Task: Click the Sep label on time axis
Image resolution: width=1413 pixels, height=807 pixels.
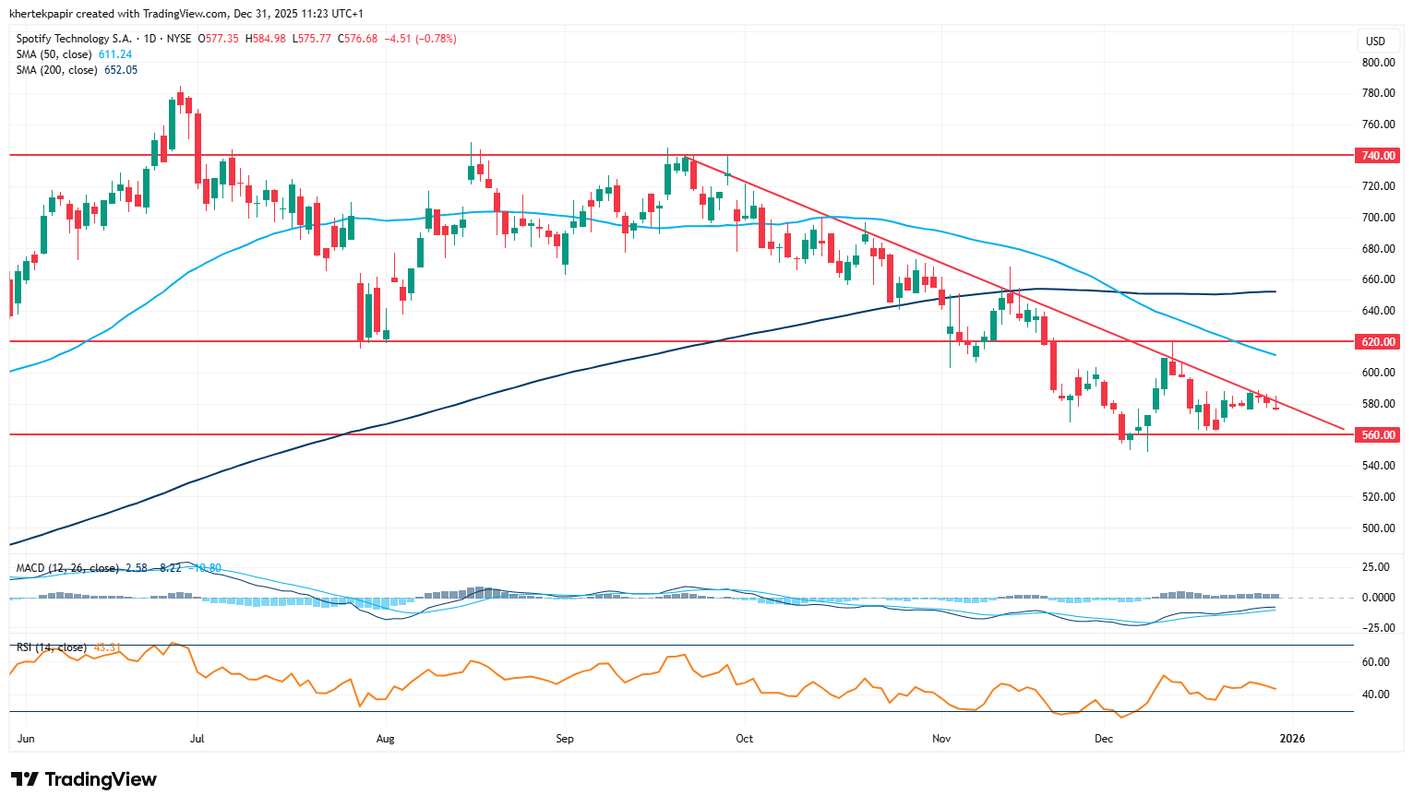Action: pos(565,739)
